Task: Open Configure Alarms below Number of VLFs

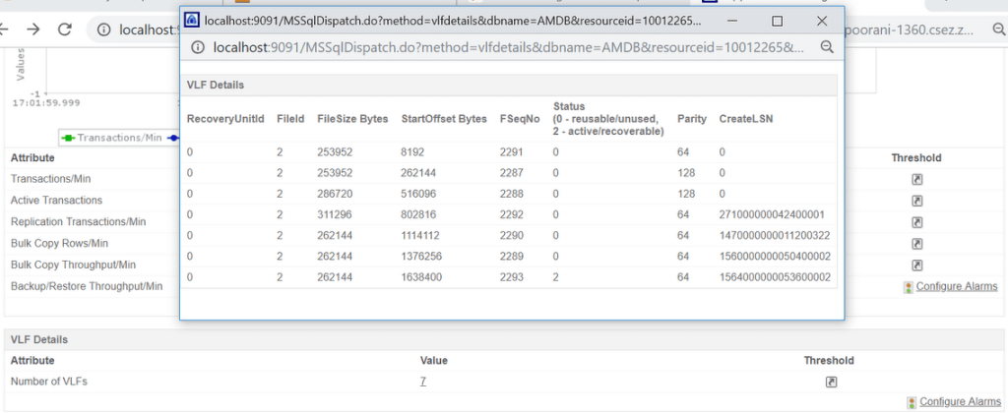Action: 959,402
